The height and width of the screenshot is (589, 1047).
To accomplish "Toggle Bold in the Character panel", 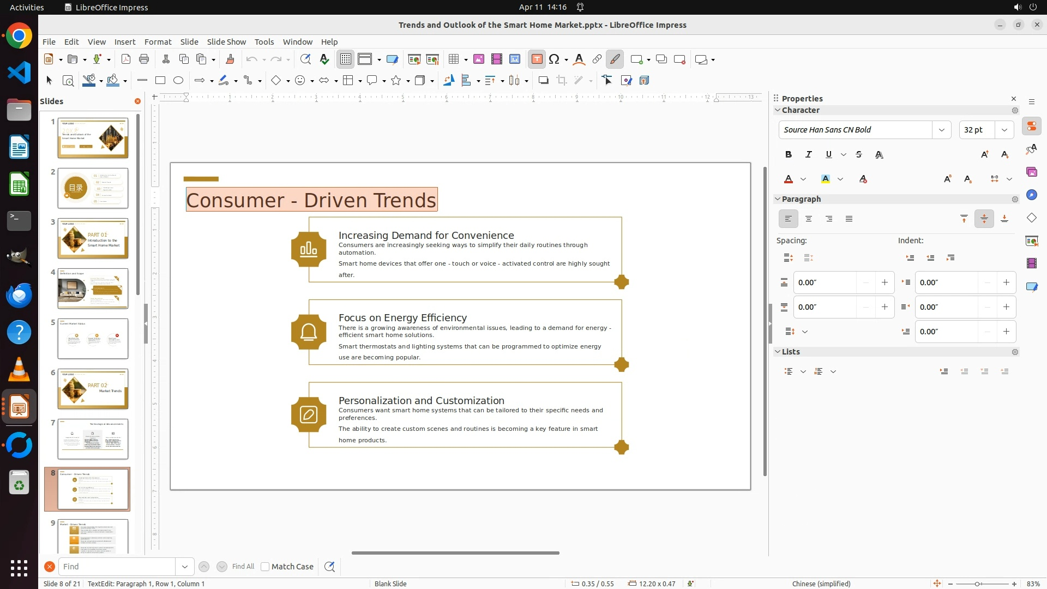I will coord(788,155).
